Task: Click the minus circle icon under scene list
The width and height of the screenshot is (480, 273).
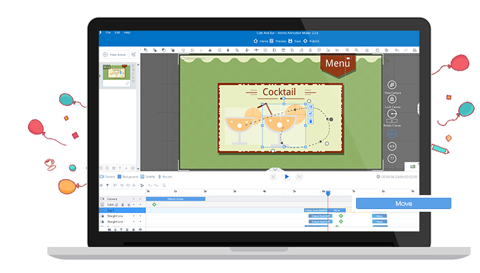Action: coord(133,168)
